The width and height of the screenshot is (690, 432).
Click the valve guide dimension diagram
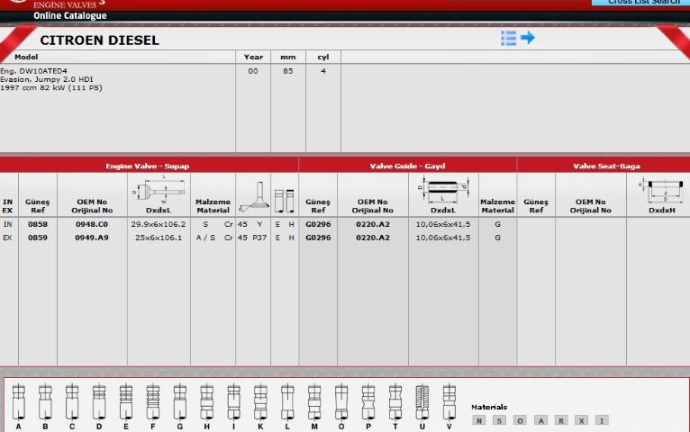click(442, 189)
